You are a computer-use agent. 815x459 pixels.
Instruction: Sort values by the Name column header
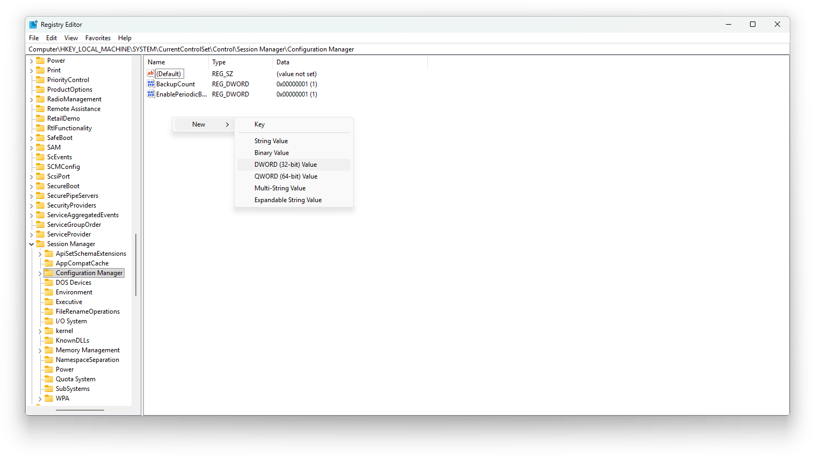click(176, 62)
